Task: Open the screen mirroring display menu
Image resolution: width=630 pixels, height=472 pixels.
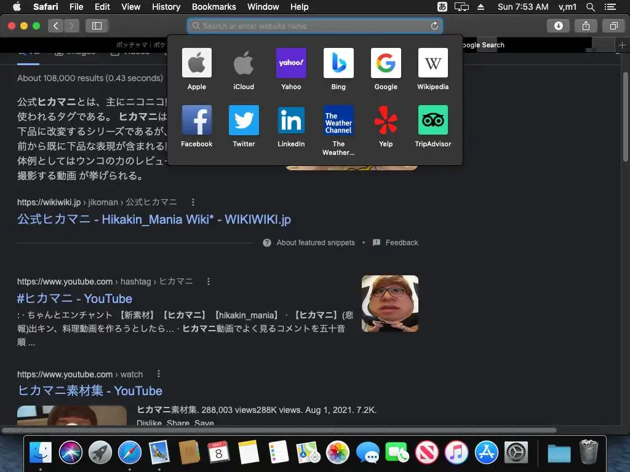Action: click(461, 7)
